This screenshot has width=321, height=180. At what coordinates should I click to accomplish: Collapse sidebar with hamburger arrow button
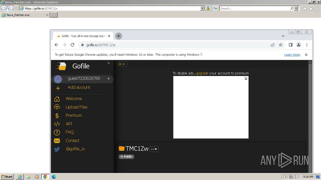tap(122, 64)
